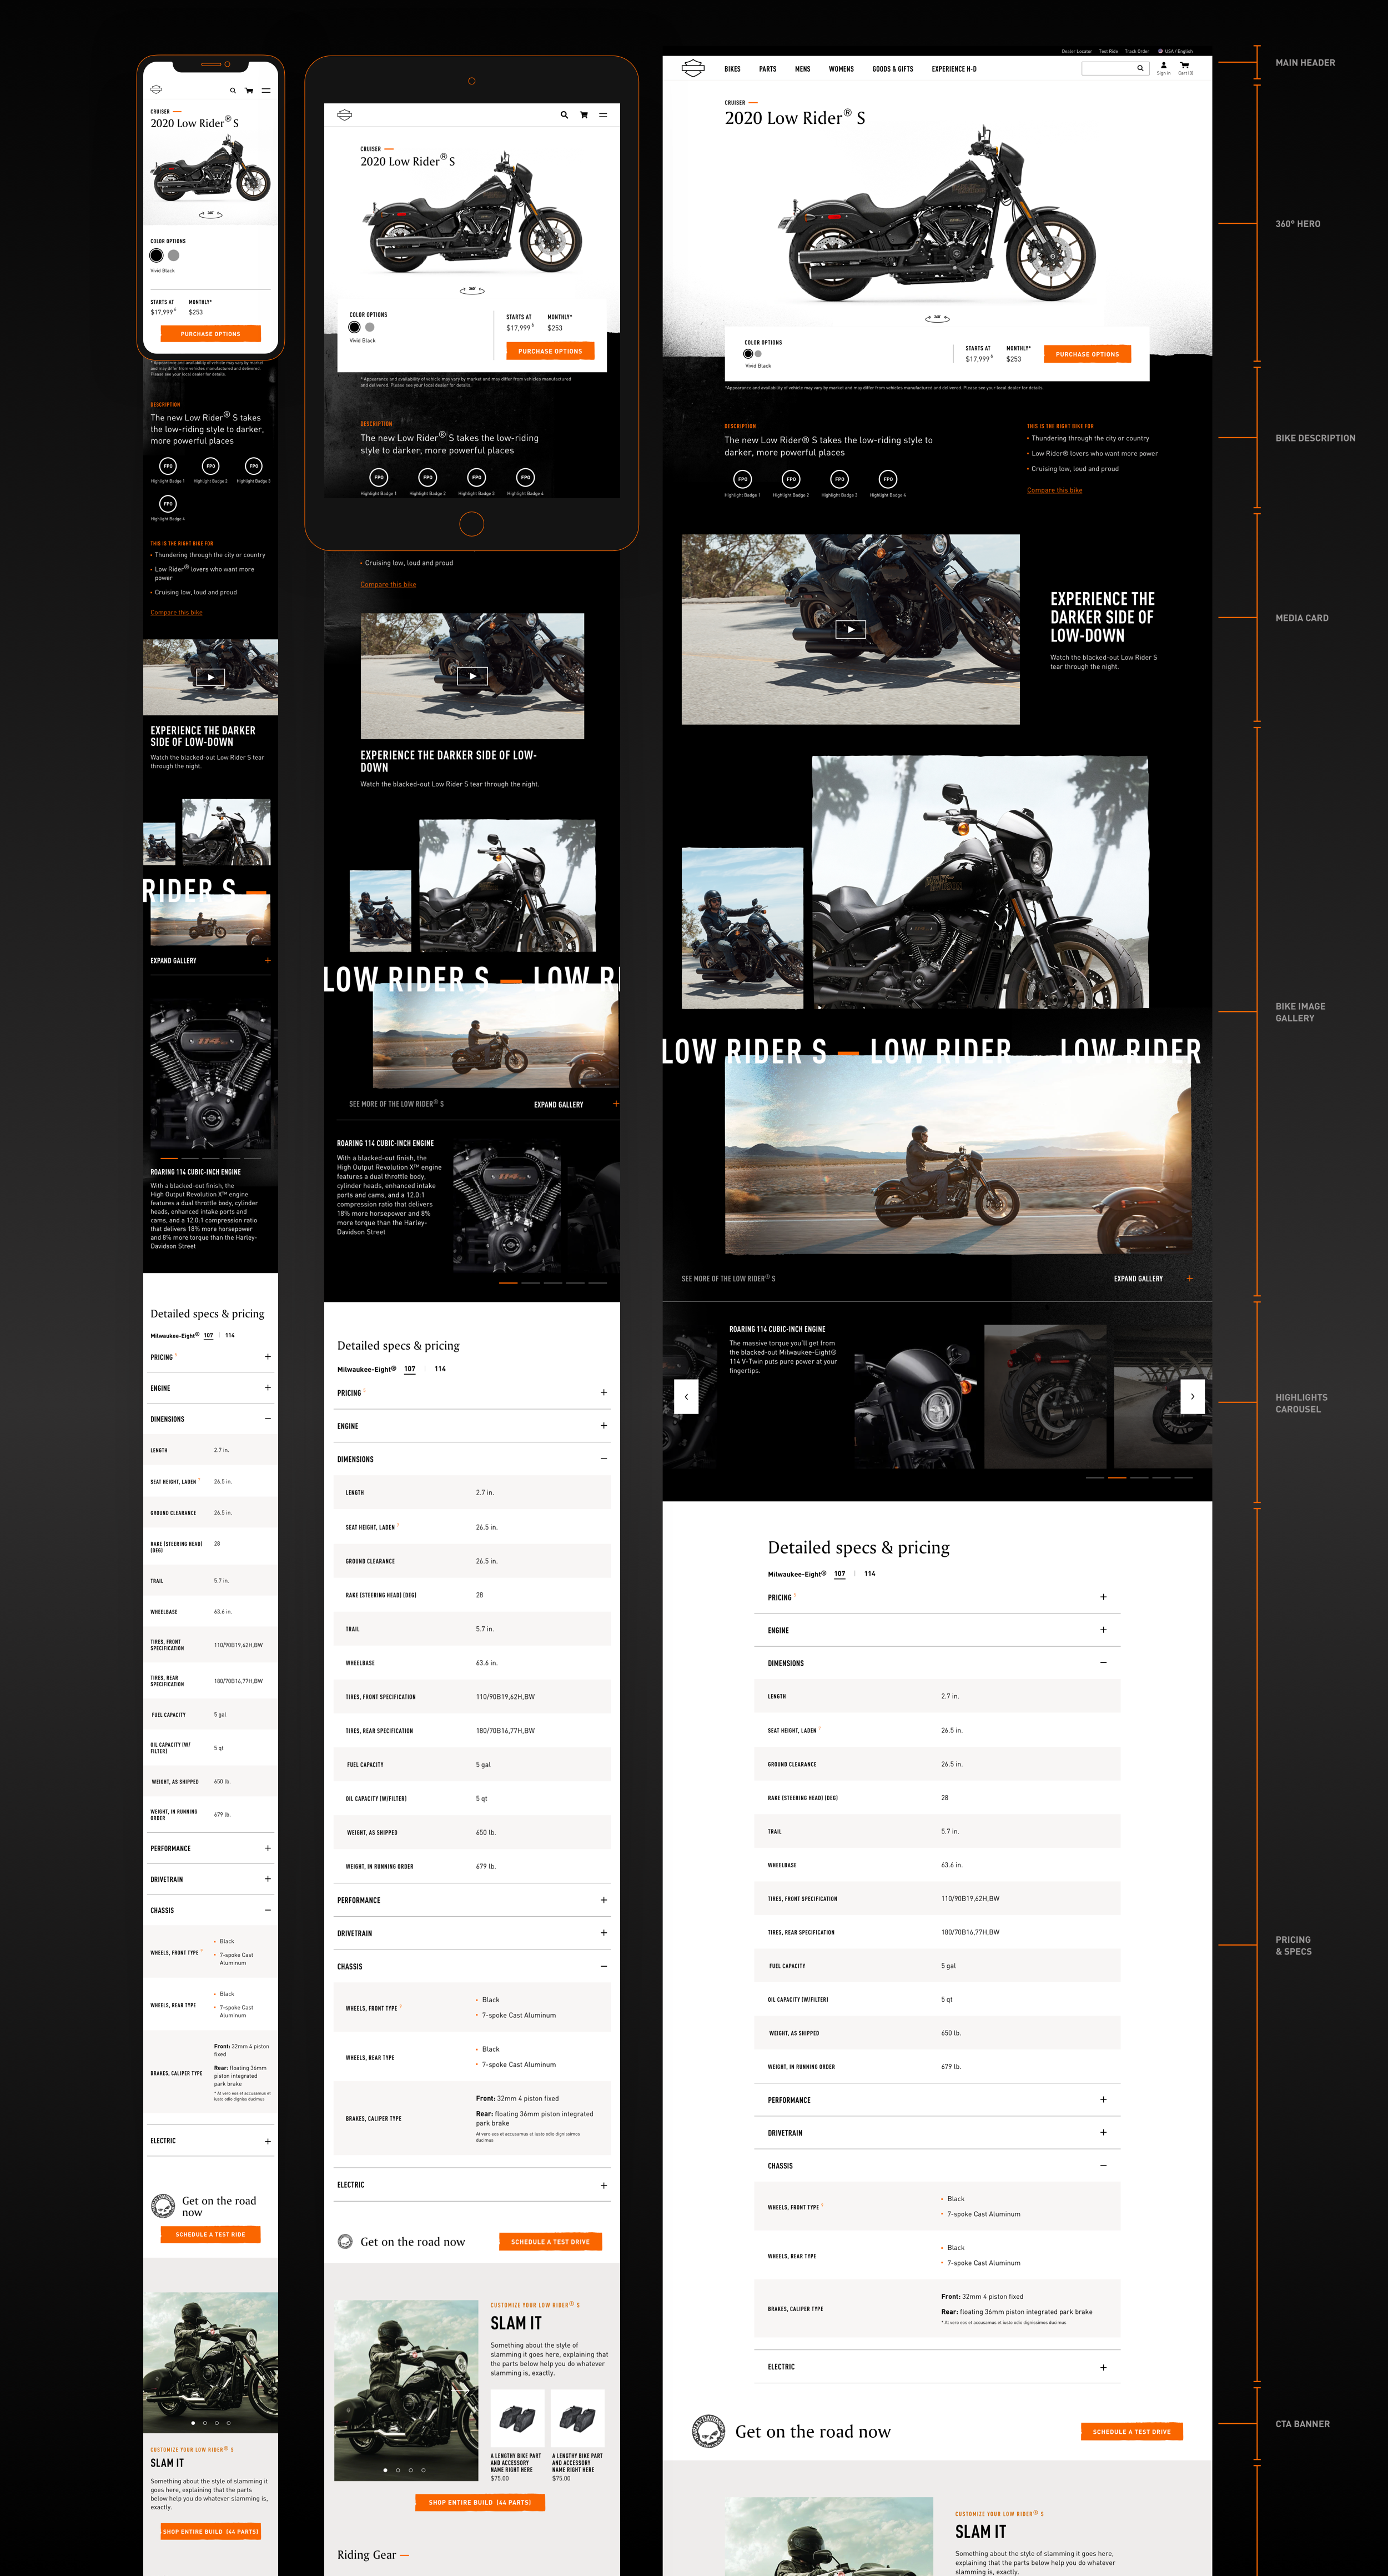Expand DRIVETRAIN section in desktop specs
Image resolution: width=1388 pixels, height=2576 pixels.
(x=937, y=2133)
